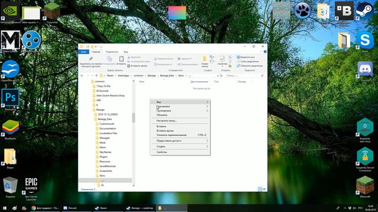The image size is (378, 212).
Task: Choose Свойства in the context menu
Action: click(x=180, y=152)
